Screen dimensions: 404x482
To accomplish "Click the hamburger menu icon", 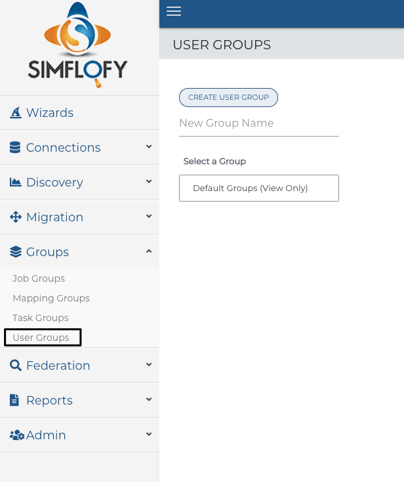I will pyautogui.click(x=174, y=11).
